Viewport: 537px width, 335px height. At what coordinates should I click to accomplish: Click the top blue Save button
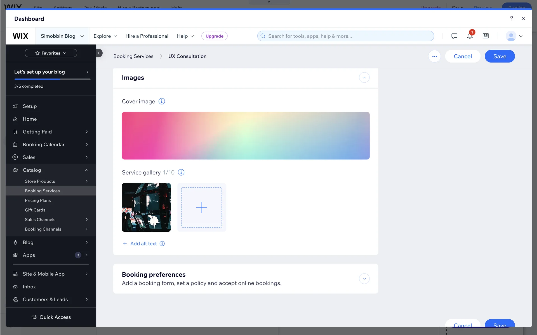(x=500, y=56)
